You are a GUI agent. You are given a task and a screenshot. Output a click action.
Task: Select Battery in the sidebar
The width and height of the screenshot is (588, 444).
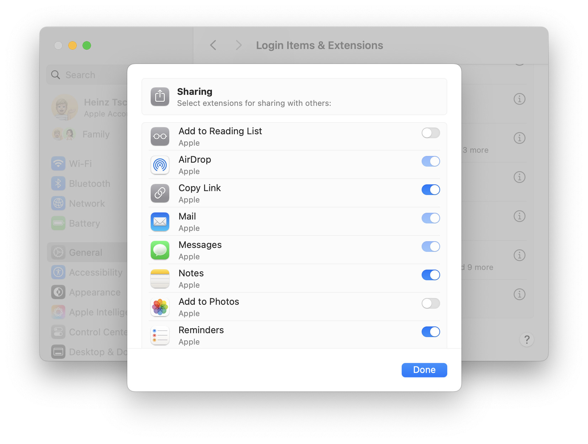click(87, 223)
